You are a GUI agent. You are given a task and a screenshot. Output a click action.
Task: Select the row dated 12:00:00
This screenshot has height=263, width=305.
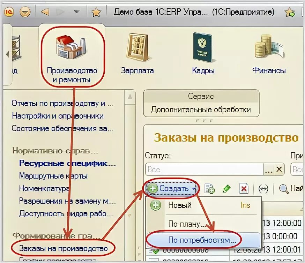click(x=282, y=223)
